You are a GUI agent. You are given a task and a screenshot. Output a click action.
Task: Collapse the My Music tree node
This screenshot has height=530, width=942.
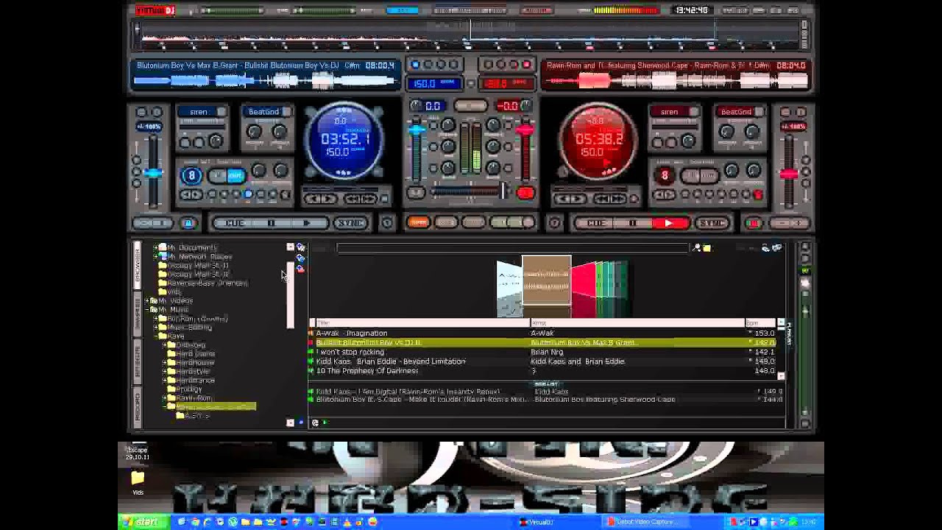(x=146, y=310)
